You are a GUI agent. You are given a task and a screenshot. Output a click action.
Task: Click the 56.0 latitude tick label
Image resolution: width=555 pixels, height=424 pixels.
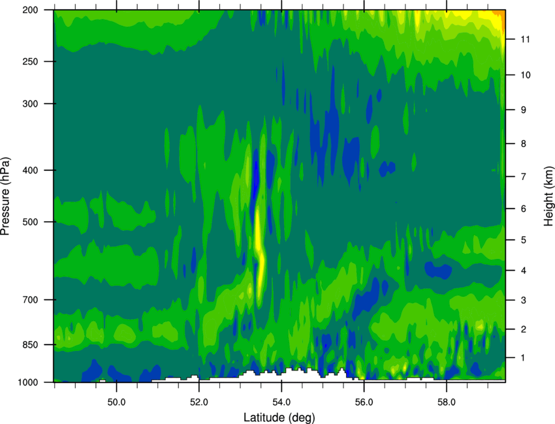pyautogui.click(x=364, y=402)
